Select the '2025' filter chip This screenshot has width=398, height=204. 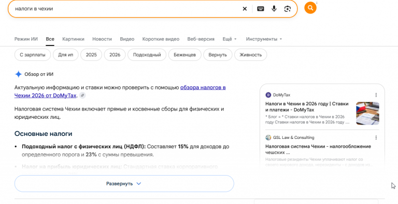[x=91, y=55]
